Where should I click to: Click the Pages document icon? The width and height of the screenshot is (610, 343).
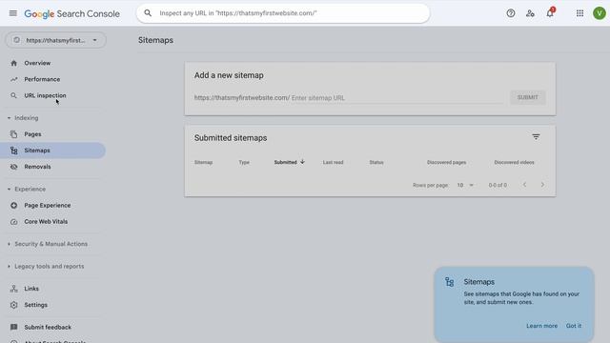tap(14, 134)
